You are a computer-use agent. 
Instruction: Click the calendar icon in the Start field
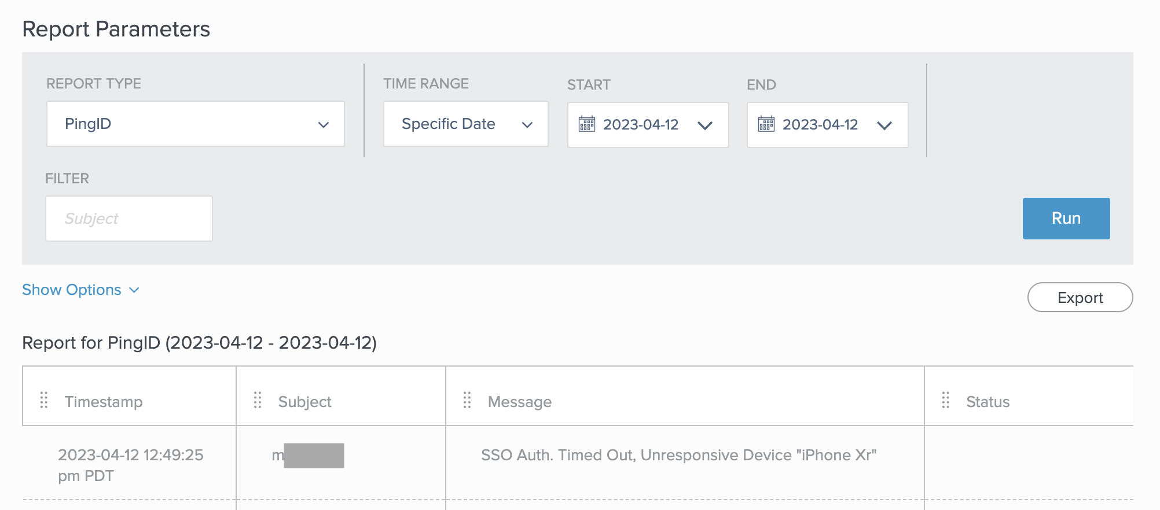[x=587, y=125]
